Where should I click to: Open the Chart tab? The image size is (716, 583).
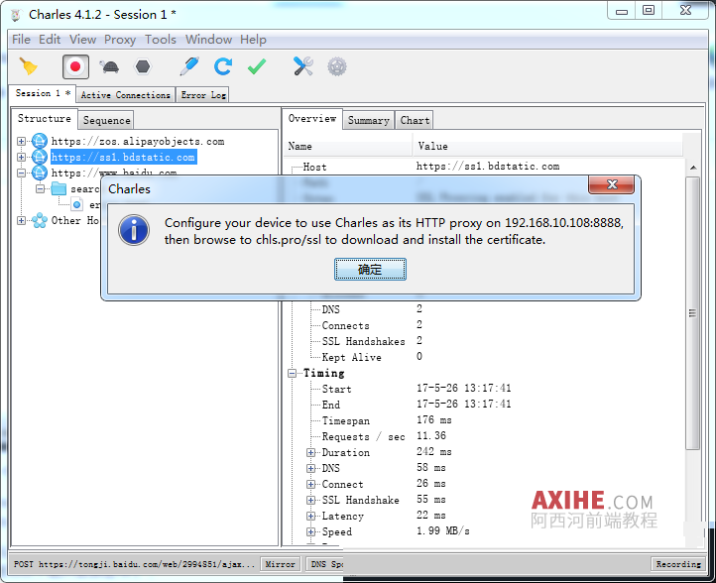coord(415,121)
